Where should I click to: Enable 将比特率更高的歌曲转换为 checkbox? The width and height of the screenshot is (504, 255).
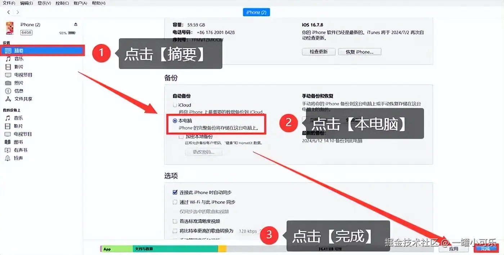(x=175, y=231)
